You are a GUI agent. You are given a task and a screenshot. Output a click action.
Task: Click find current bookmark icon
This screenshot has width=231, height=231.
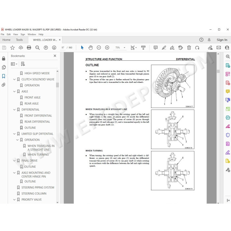23,64
